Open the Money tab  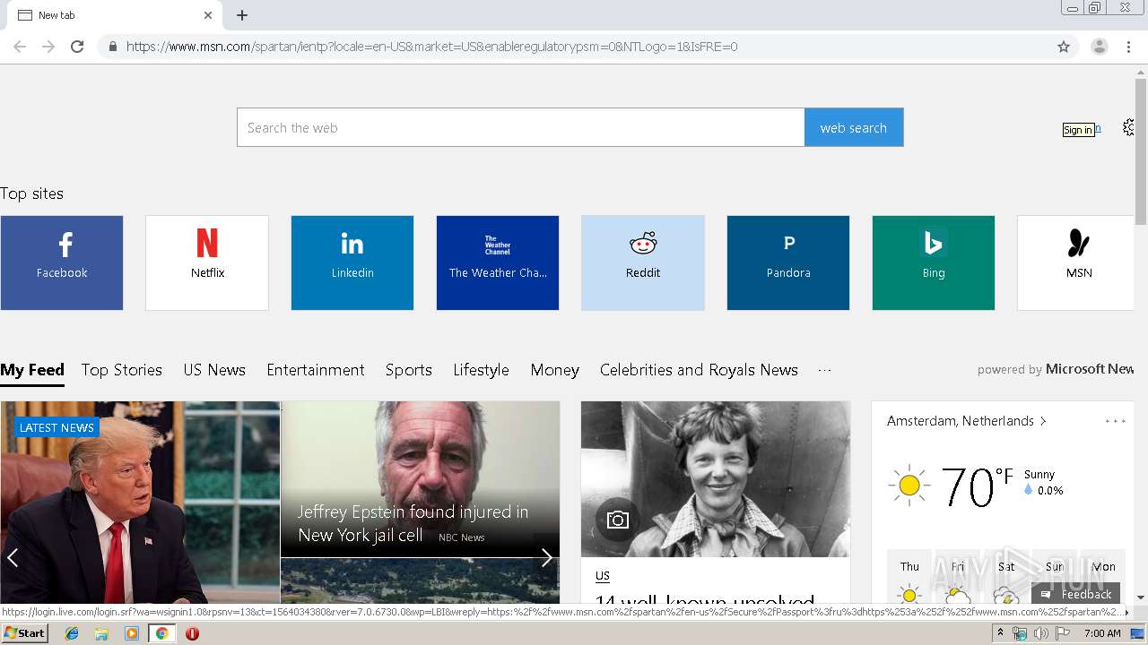(x=554, y=370)
